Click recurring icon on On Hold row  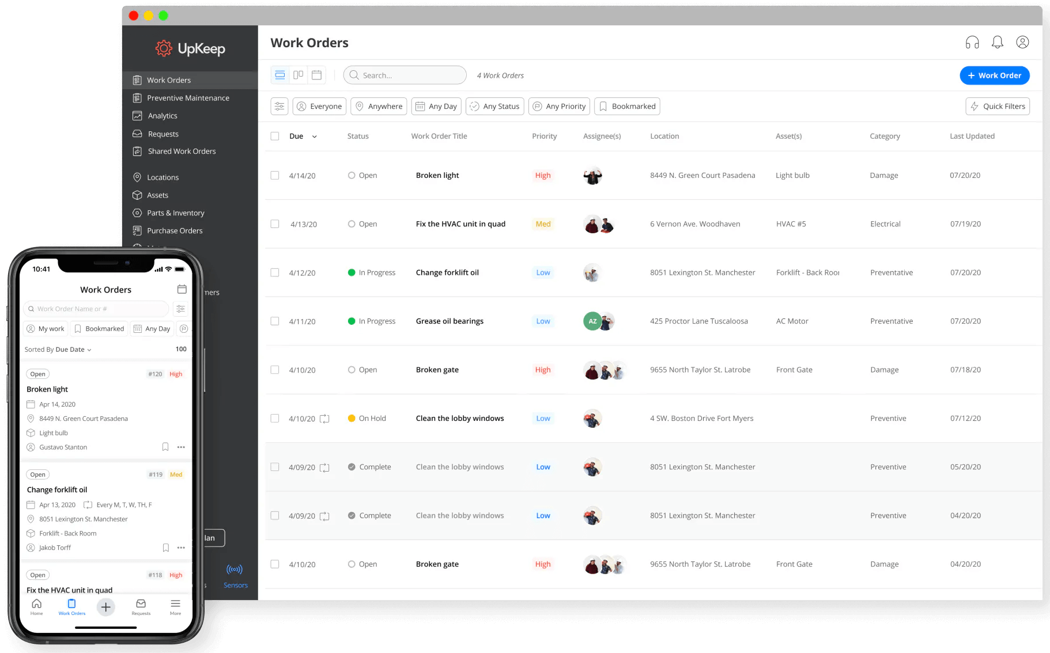click(324, 419)
